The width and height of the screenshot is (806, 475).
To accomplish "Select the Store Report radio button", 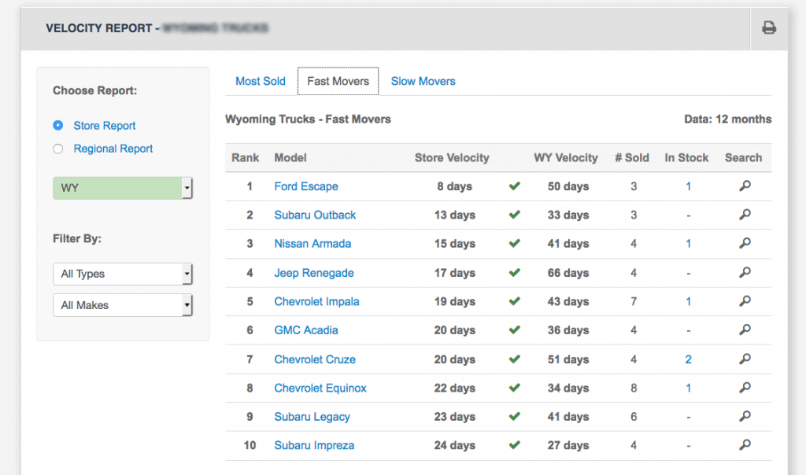I will click(x=58, y=125).
